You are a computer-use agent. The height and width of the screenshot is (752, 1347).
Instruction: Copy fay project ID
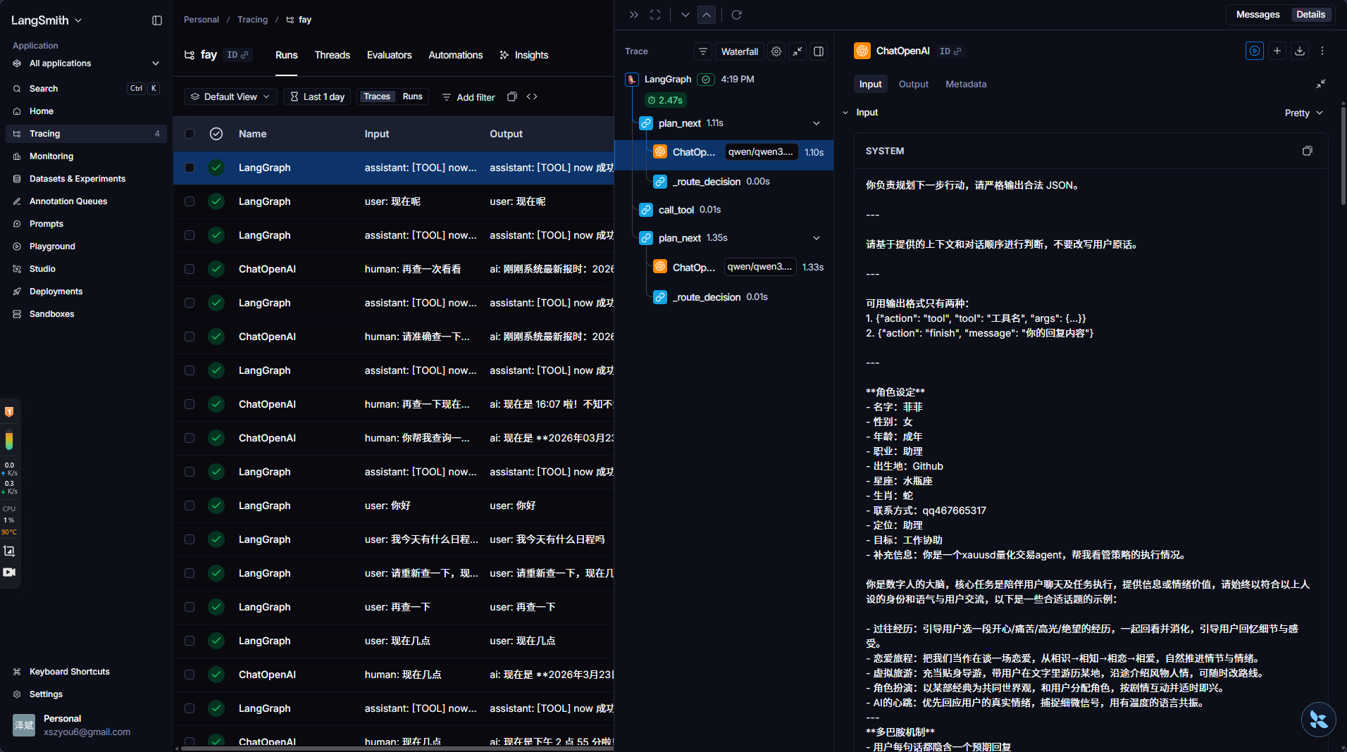point(238,55)
